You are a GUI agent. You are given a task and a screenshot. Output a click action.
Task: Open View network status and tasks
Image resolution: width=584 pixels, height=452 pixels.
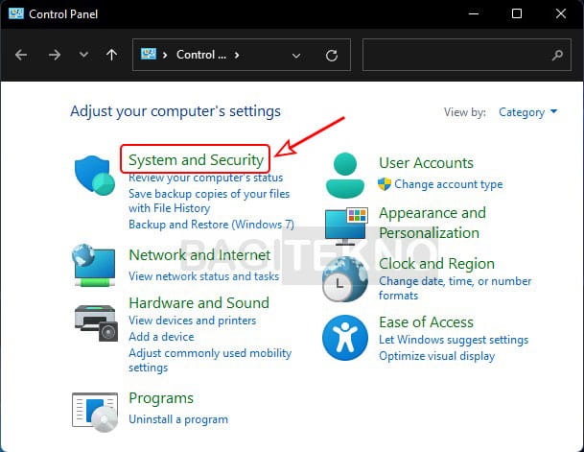(203, 276)
